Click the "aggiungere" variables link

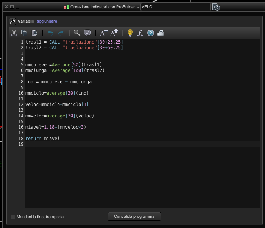pos(47,21)
